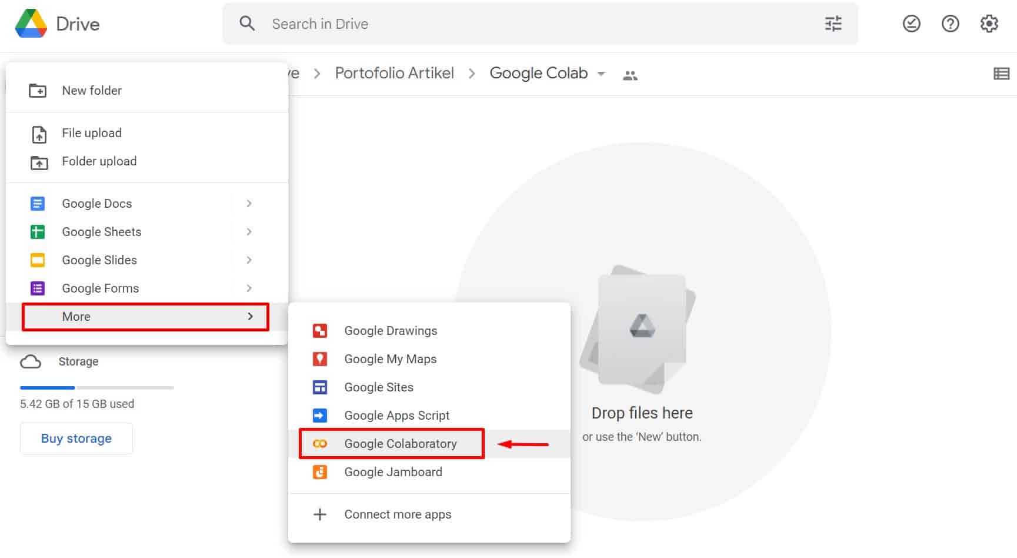Open the Google Colab folder dropdown
1017x558 pixels.
point(601,74)
